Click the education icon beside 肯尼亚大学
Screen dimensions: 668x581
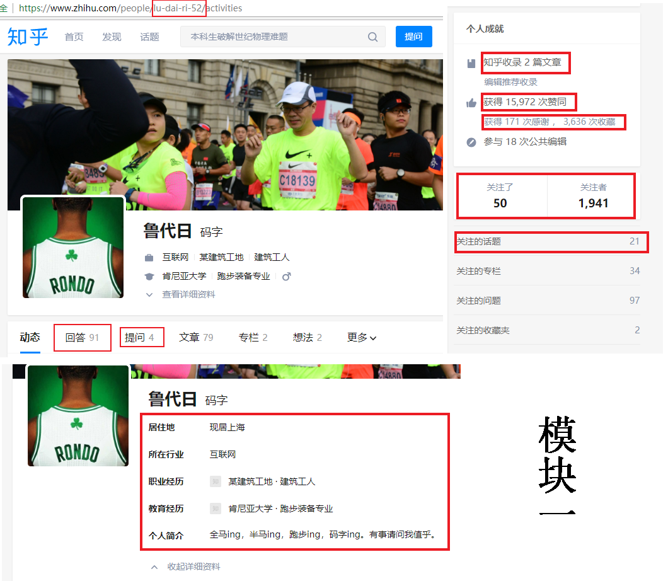click(149, 275)
